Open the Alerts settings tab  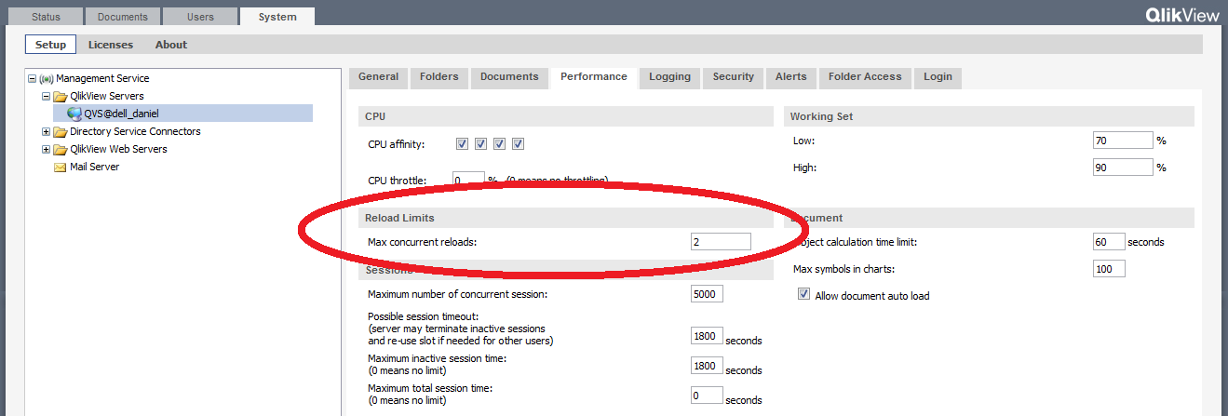(791, 77)
